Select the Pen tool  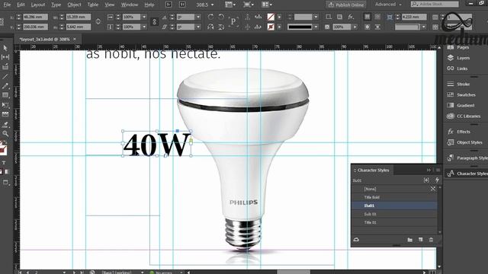click(x=5, y=86)
